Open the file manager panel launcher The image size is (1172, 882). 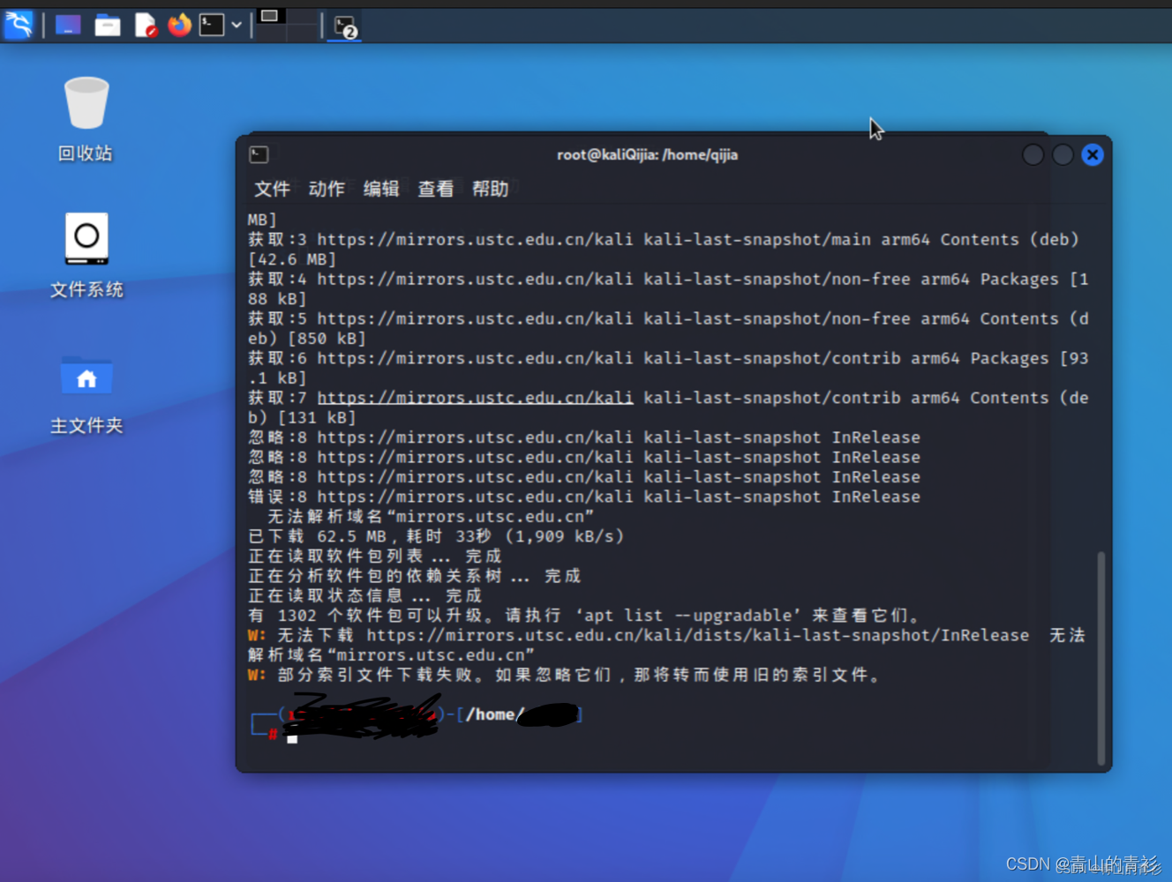tap(108, 26)
